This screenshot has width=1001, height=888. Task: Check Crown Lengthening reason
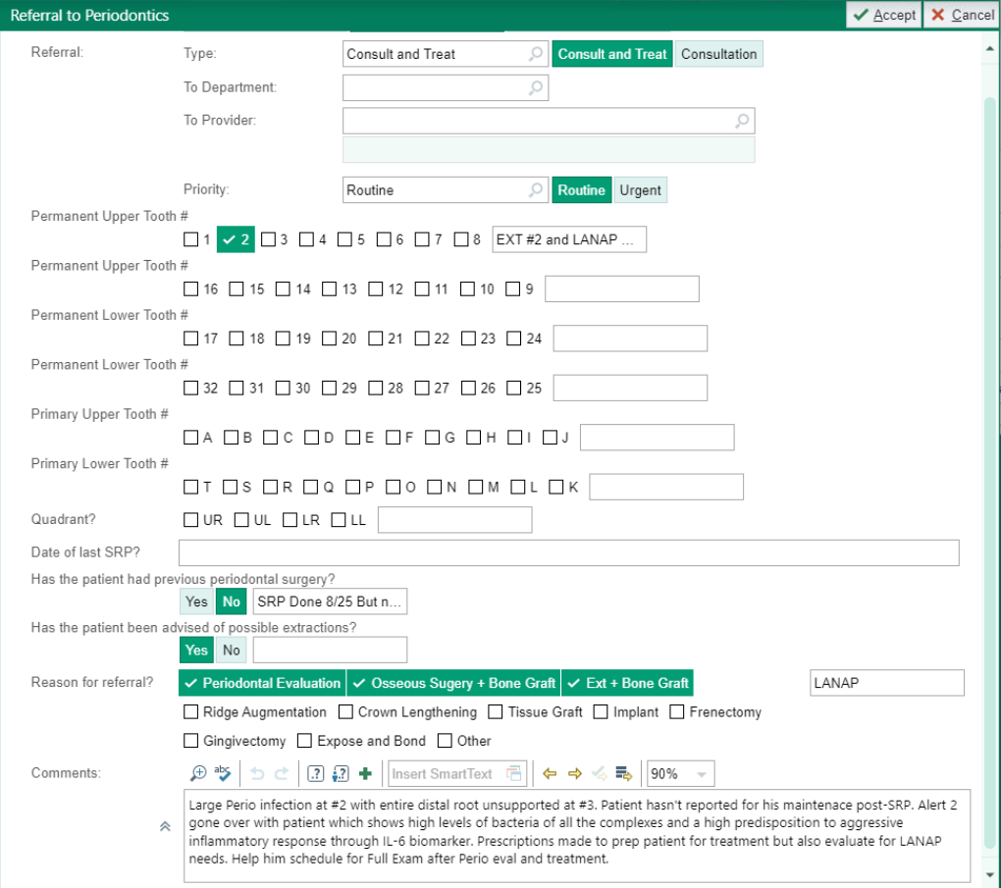[345, 711]
